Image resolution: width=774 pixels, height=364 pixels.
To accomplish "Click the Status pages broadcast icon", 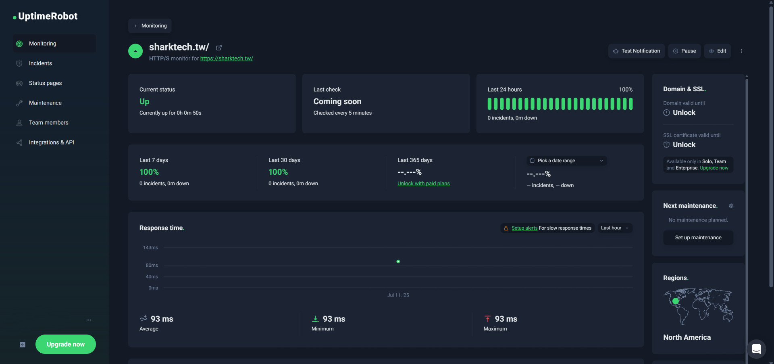I will [x=19, y=83].
